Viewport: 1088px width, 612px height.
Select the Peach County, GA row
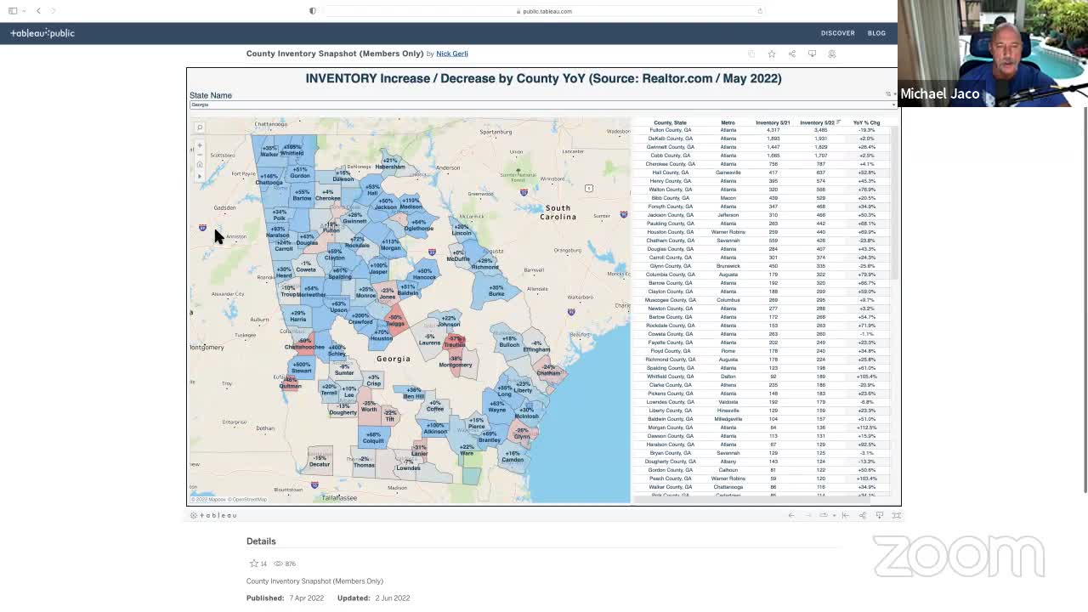point(761,479)
